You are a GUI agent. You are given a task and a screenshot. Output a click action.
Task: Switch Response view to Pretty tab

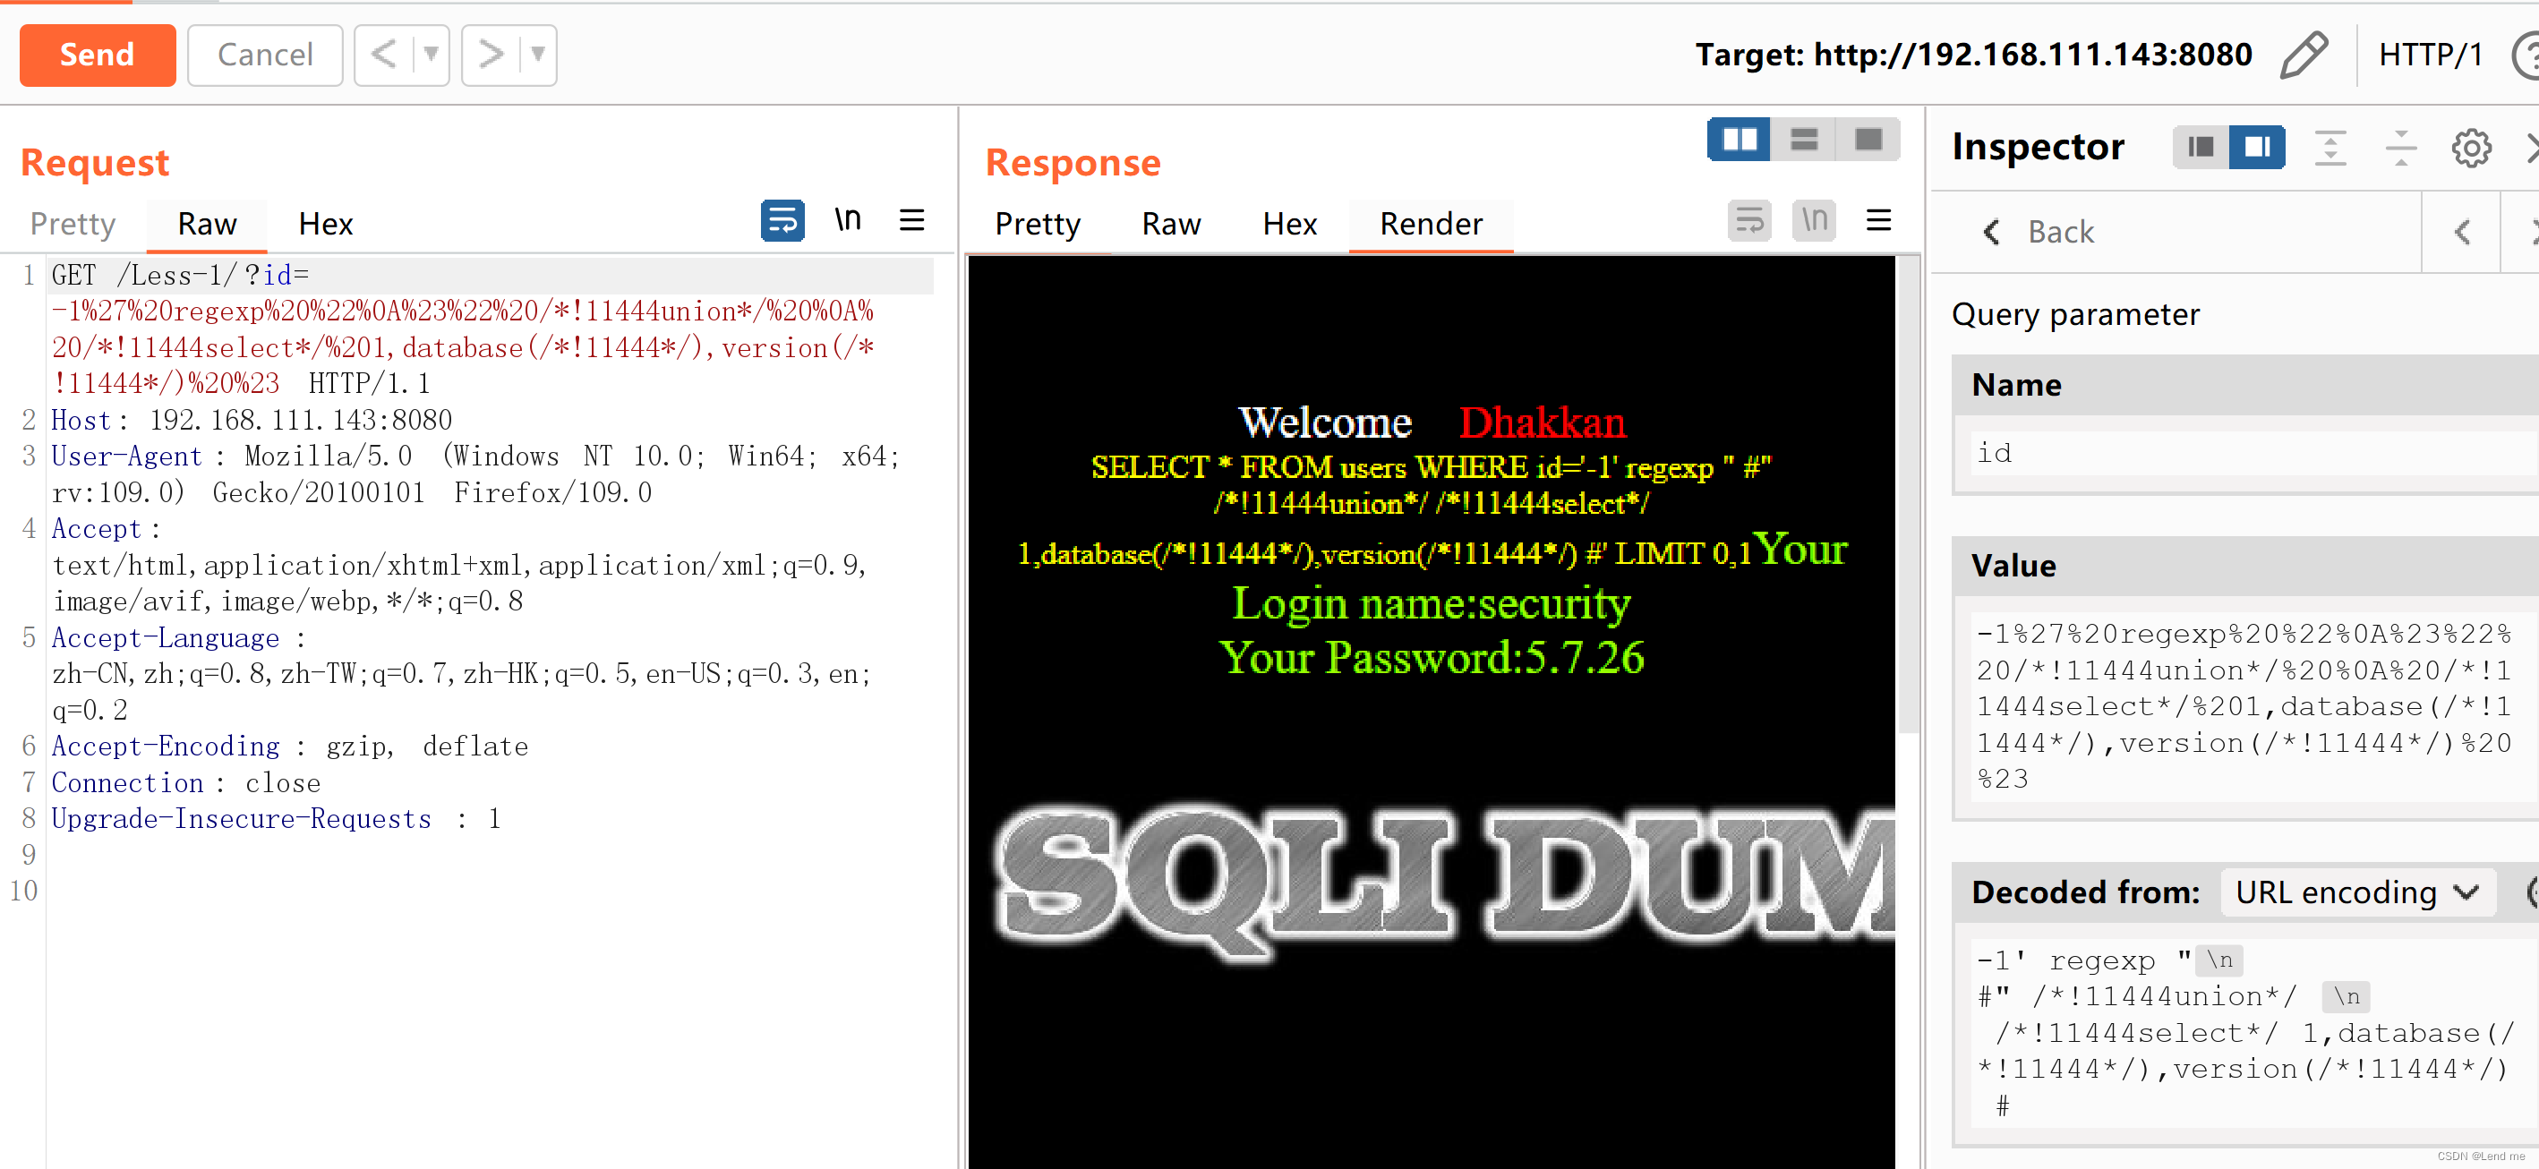point(1038,224)
